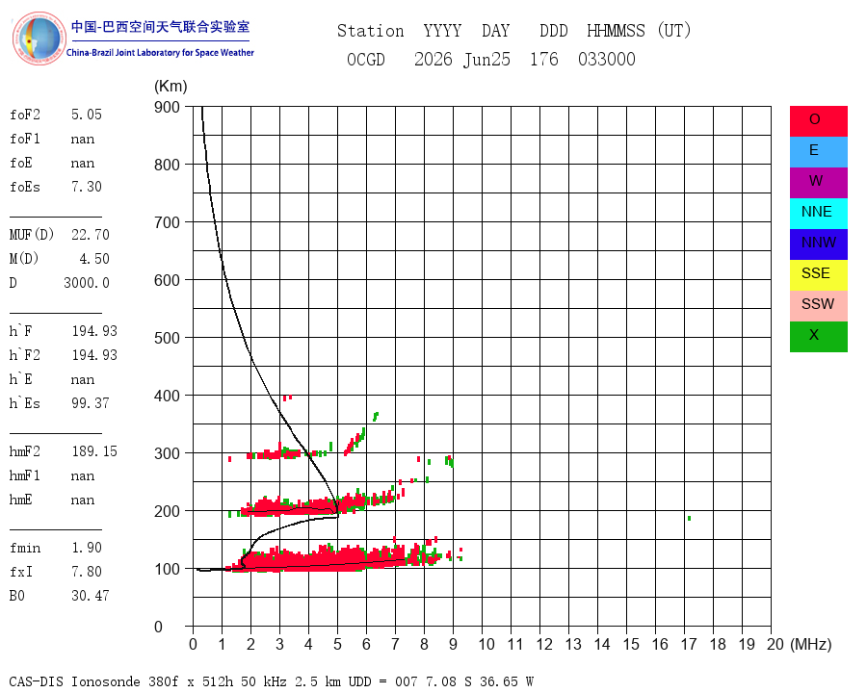
Task: Click the OCGD station code
Action: [x=365, y=59]
